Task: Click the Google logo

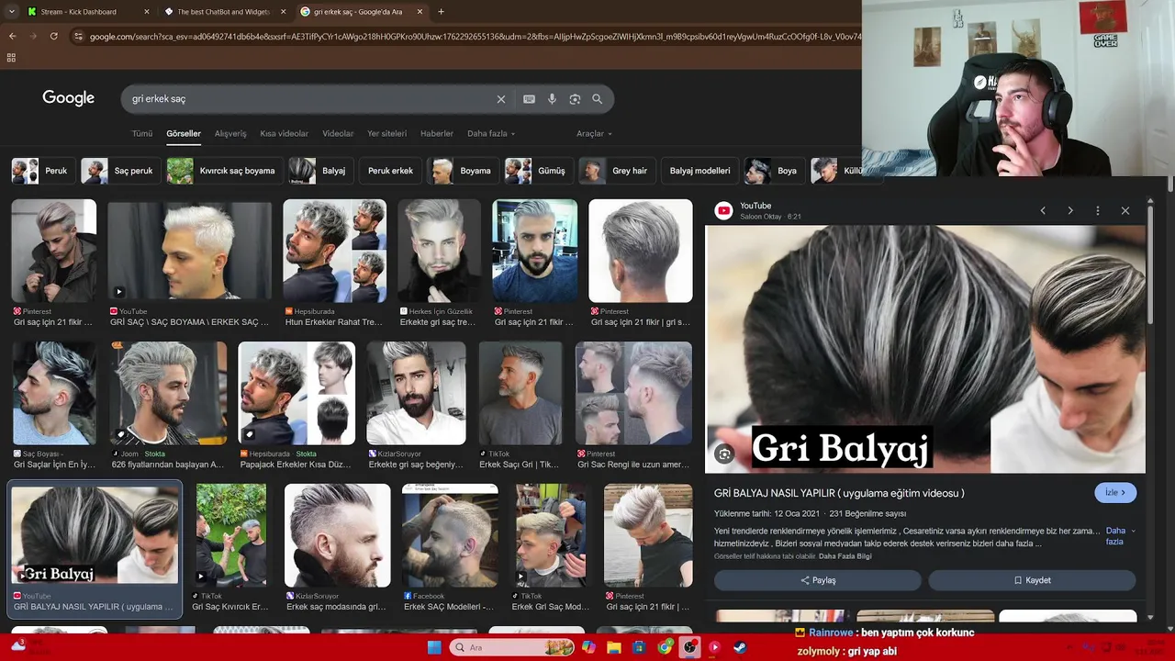Action: 69,98
